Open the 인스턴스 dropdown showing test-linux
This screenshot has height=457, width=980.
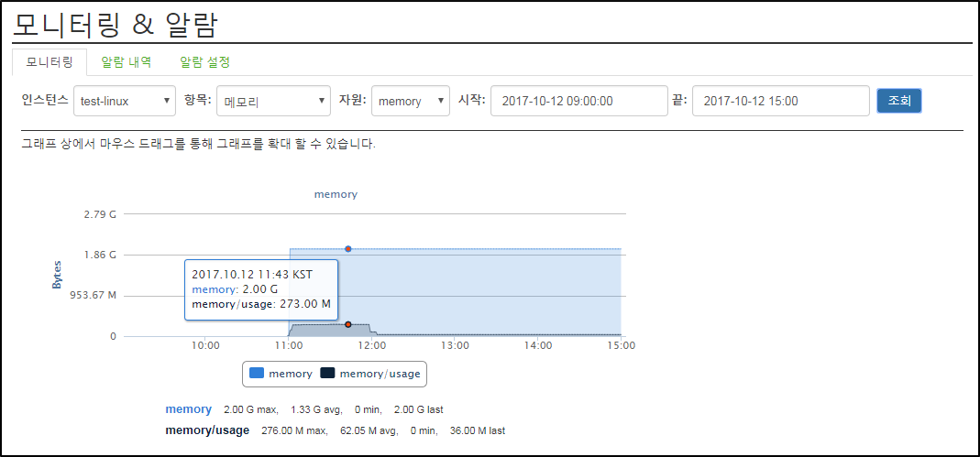(x=125, y=101)
